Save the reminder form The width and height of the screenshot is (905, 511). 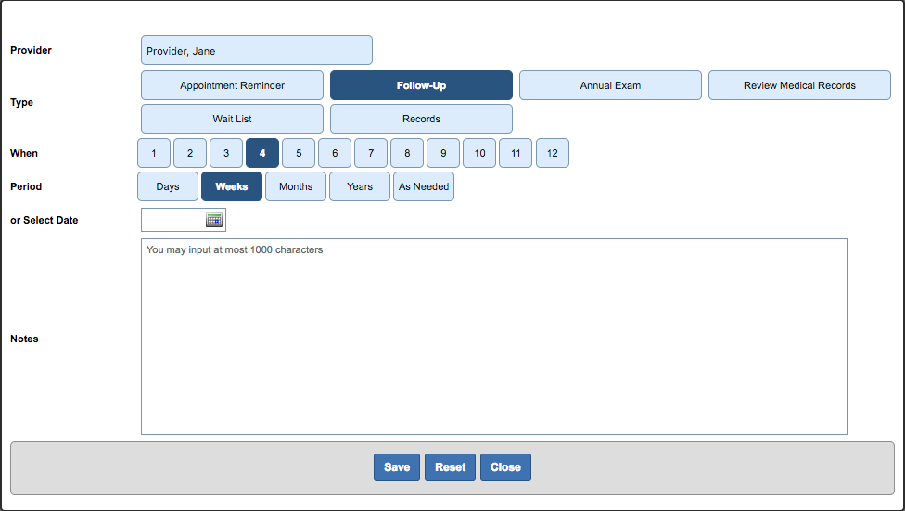[397, 467]
